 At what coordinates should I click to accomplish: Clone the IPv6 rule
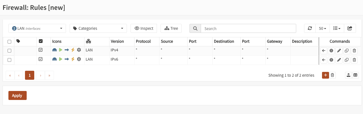point(347,60)
